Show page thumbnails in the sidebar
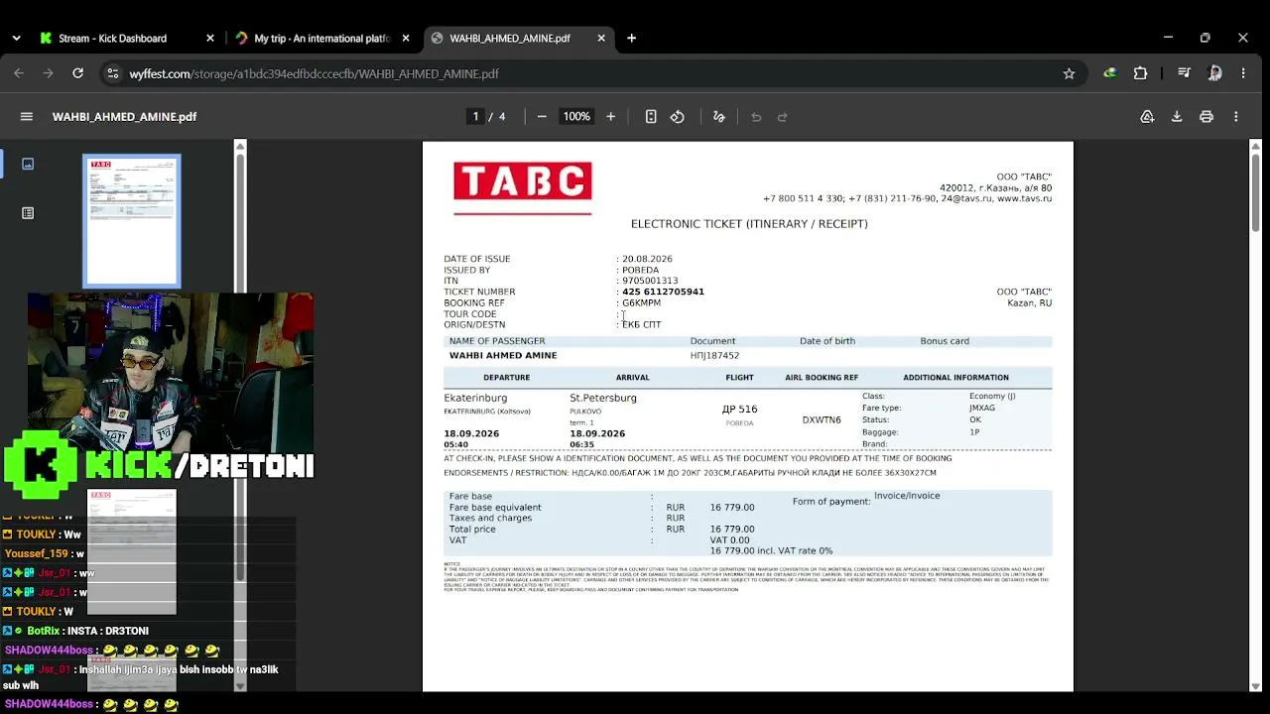This screenshot has width=1270, height=714. (28, 164)
